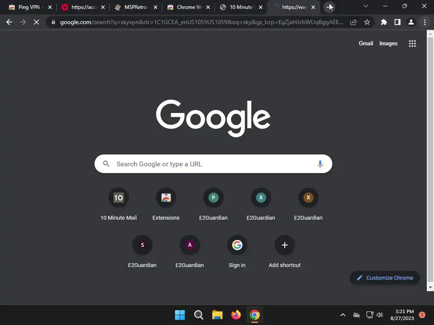Screen dimensions: 434x325
Task: Open Google Images link
Action: click(388, 44)
